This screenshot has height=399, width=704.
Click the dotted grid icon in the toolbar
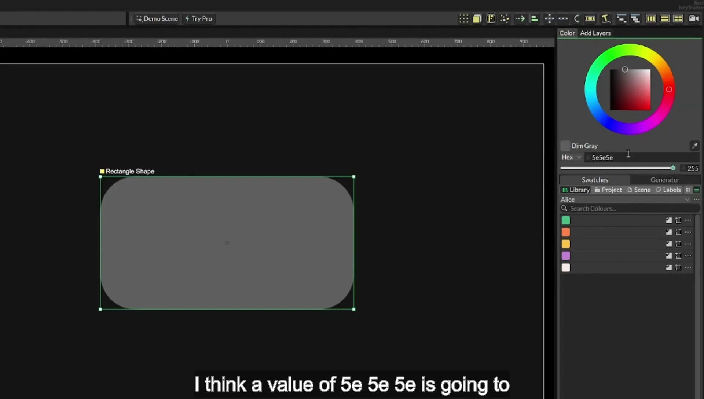[x=463, y=18]
